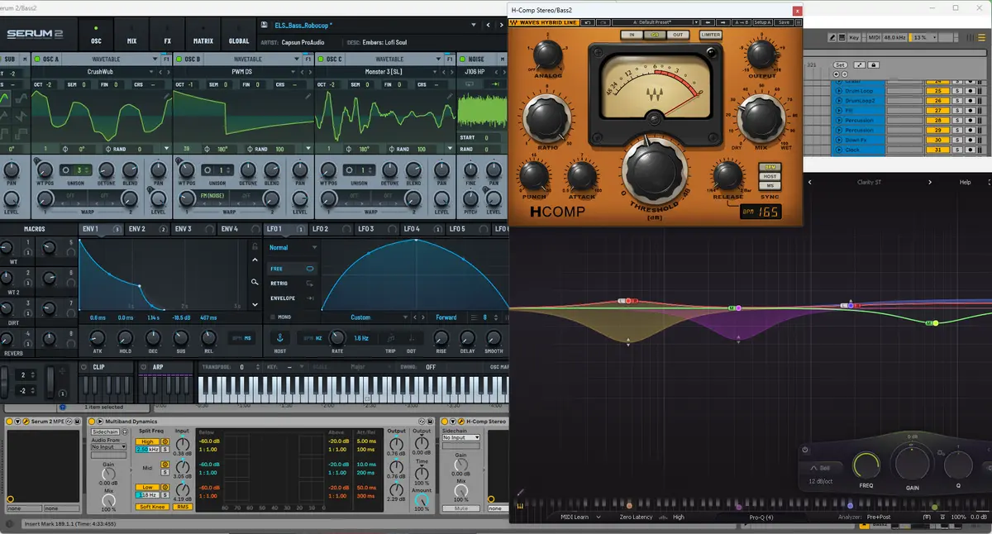Viewport: 992px width, 534px height.
Task: Click the LIMITER button on H-Comp
Action: (710, 35)
